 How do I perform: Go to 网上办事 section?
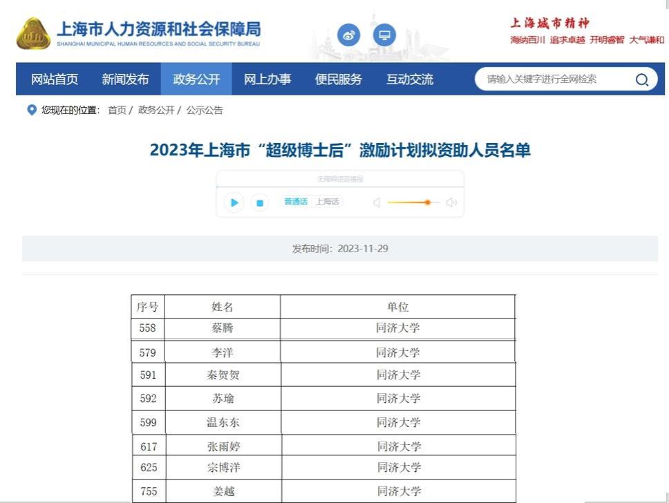(267, 79)
